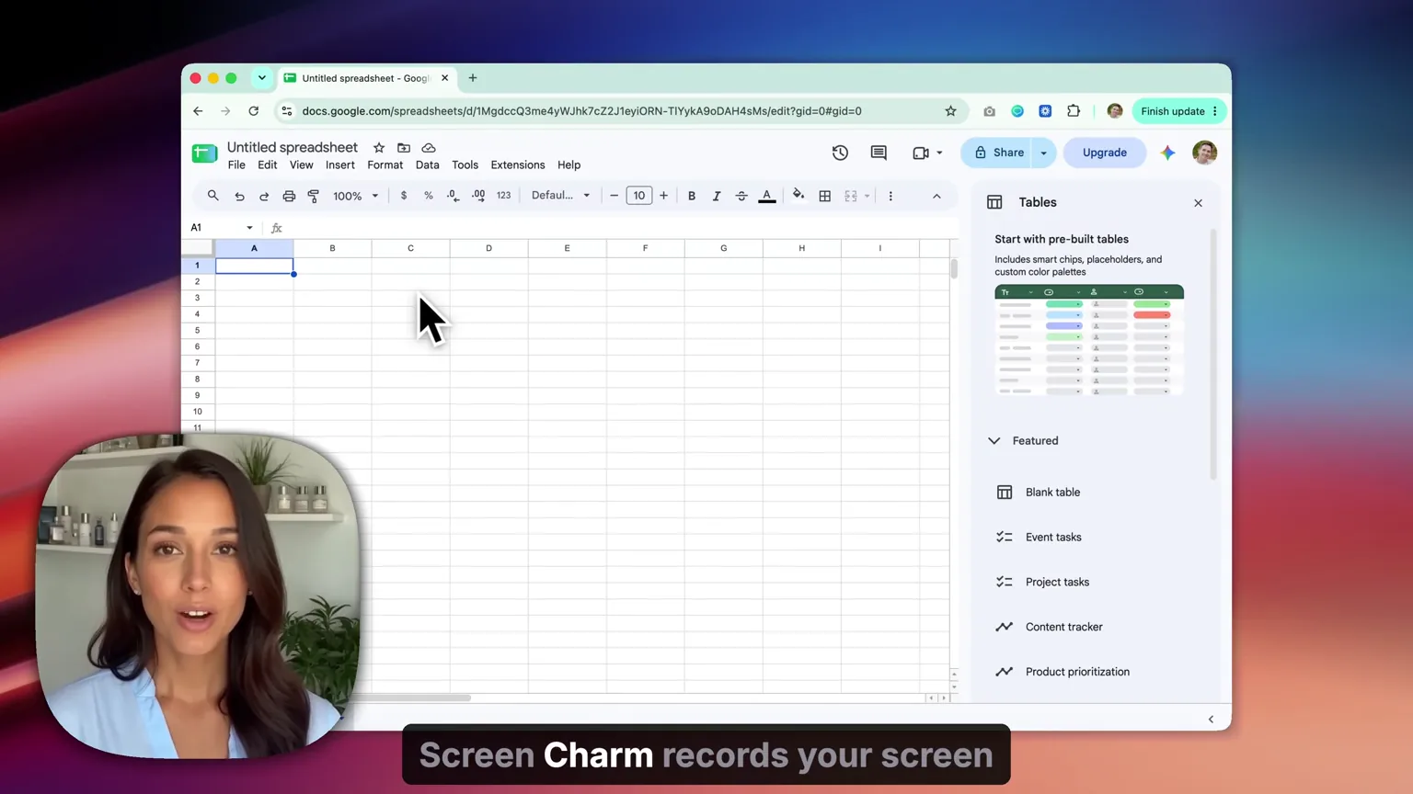Screen dimensions: 1413x794
Task: Open the Default font dropdown
Action: (x=560, y=195)
